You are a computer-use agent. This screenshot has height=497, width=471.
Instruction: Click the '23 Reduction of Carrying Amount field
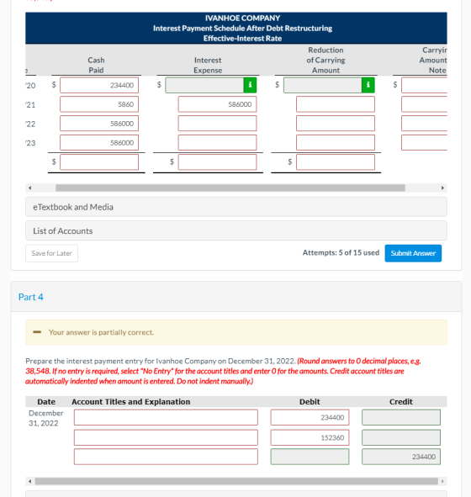click(x=336, y=143)
